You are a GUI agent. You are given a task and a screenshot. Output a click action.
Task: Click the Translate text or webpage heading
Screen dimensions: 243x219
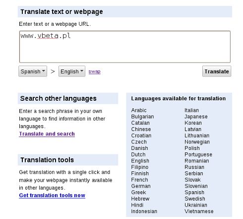click(61, 12)
